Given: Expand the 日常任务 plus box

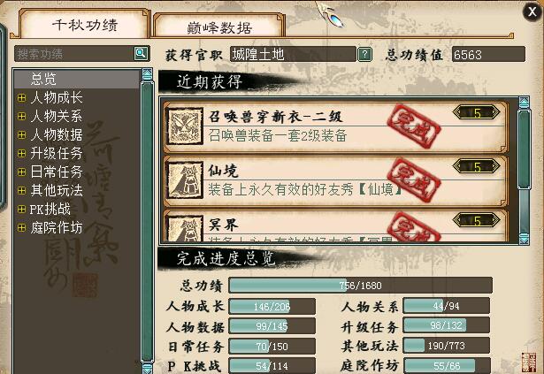Looking at the screenshot, I should (x=21, y=172).
